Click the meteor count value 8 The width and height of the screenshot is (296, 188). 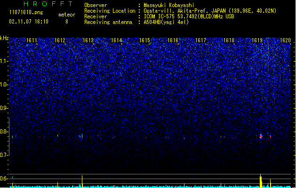pyautogui.click(x=67, y=22)
